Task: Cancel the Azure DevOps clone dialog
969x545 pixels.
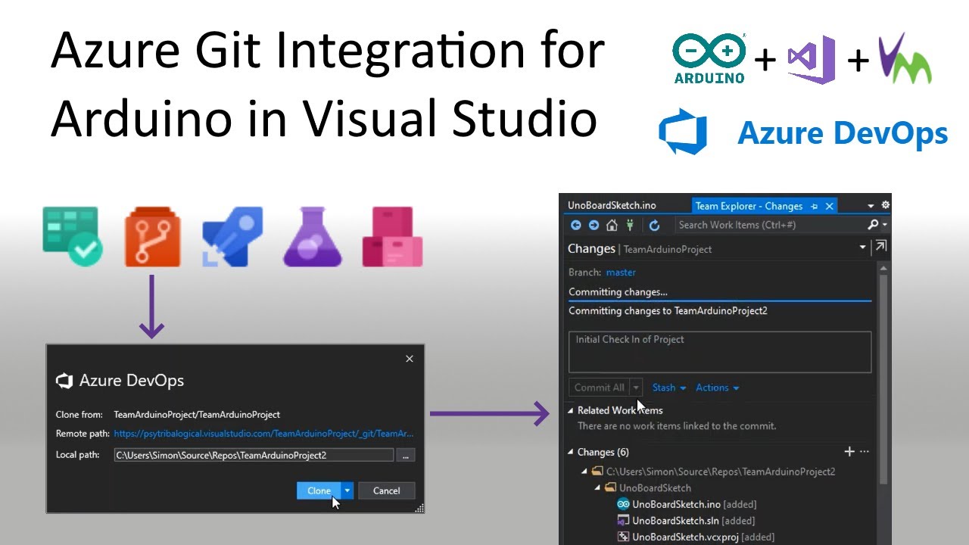Action: (386, 490)
